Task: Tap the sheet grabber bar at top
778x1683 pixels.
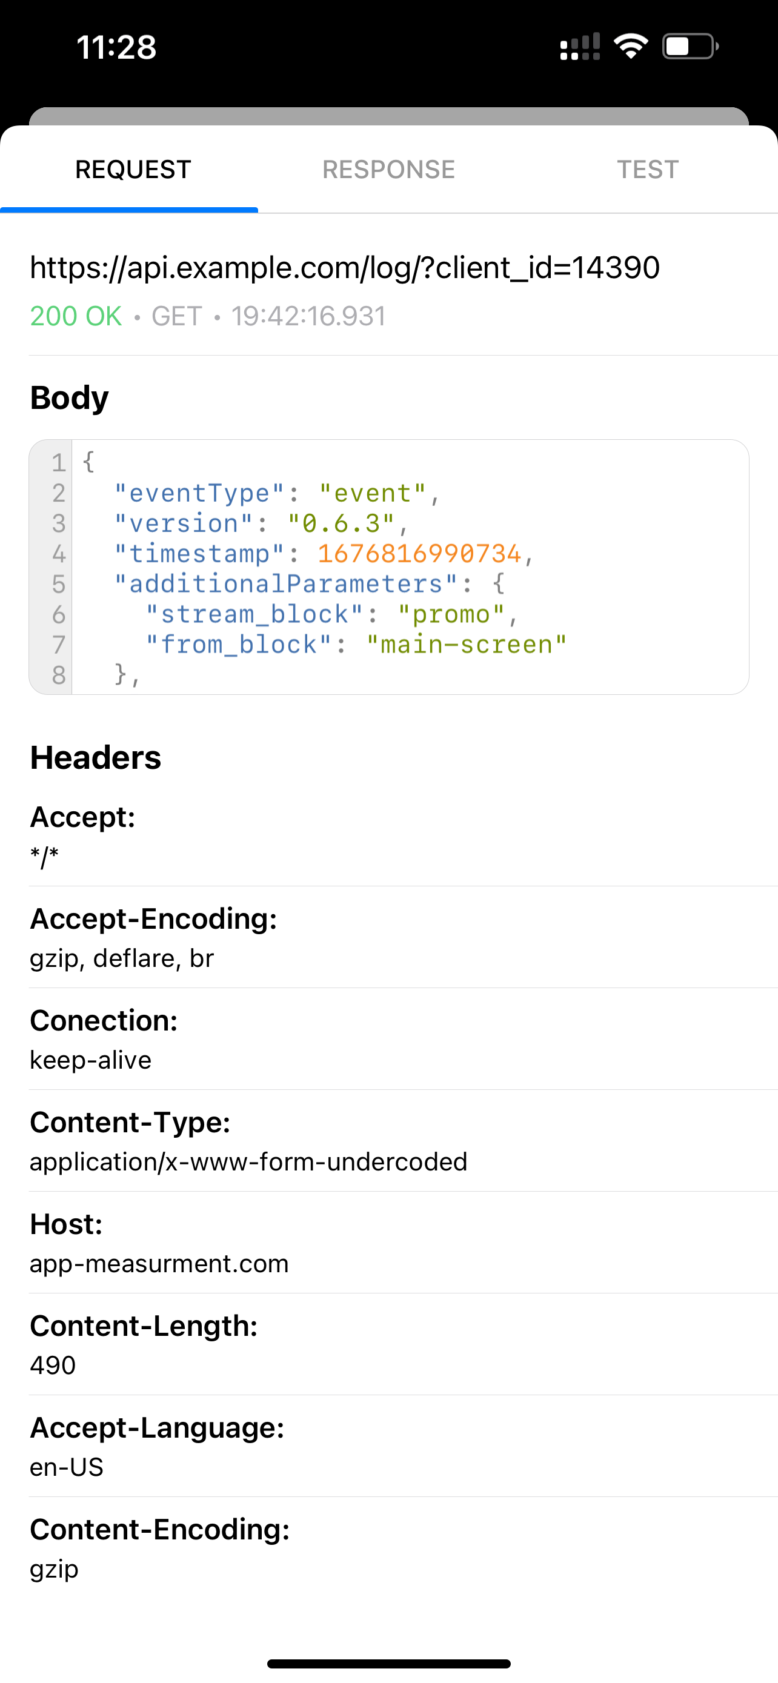Action: 388,116
